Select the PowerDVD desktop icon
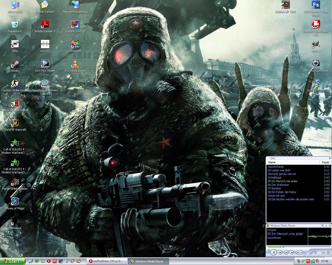 point(75,46)
